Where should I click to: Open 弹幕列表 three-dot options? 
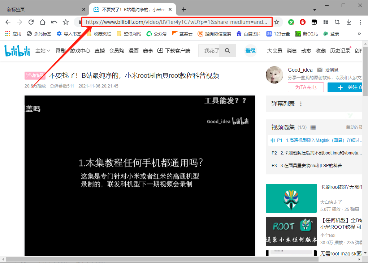pyautogui.click(x=301, y=104)
